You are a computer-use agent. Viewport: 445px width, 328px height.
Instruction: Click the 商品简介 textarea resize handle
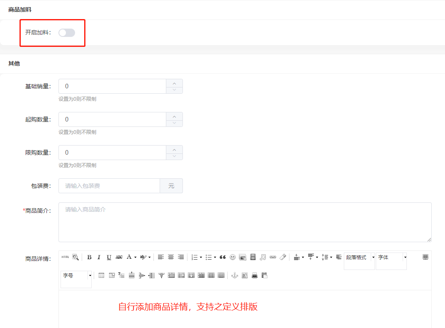pos(429,240)
